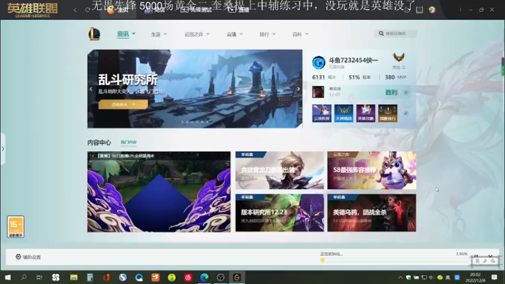505x284 pixels.
Task: Open the summoner avatar icon
Action: [319, 62]
